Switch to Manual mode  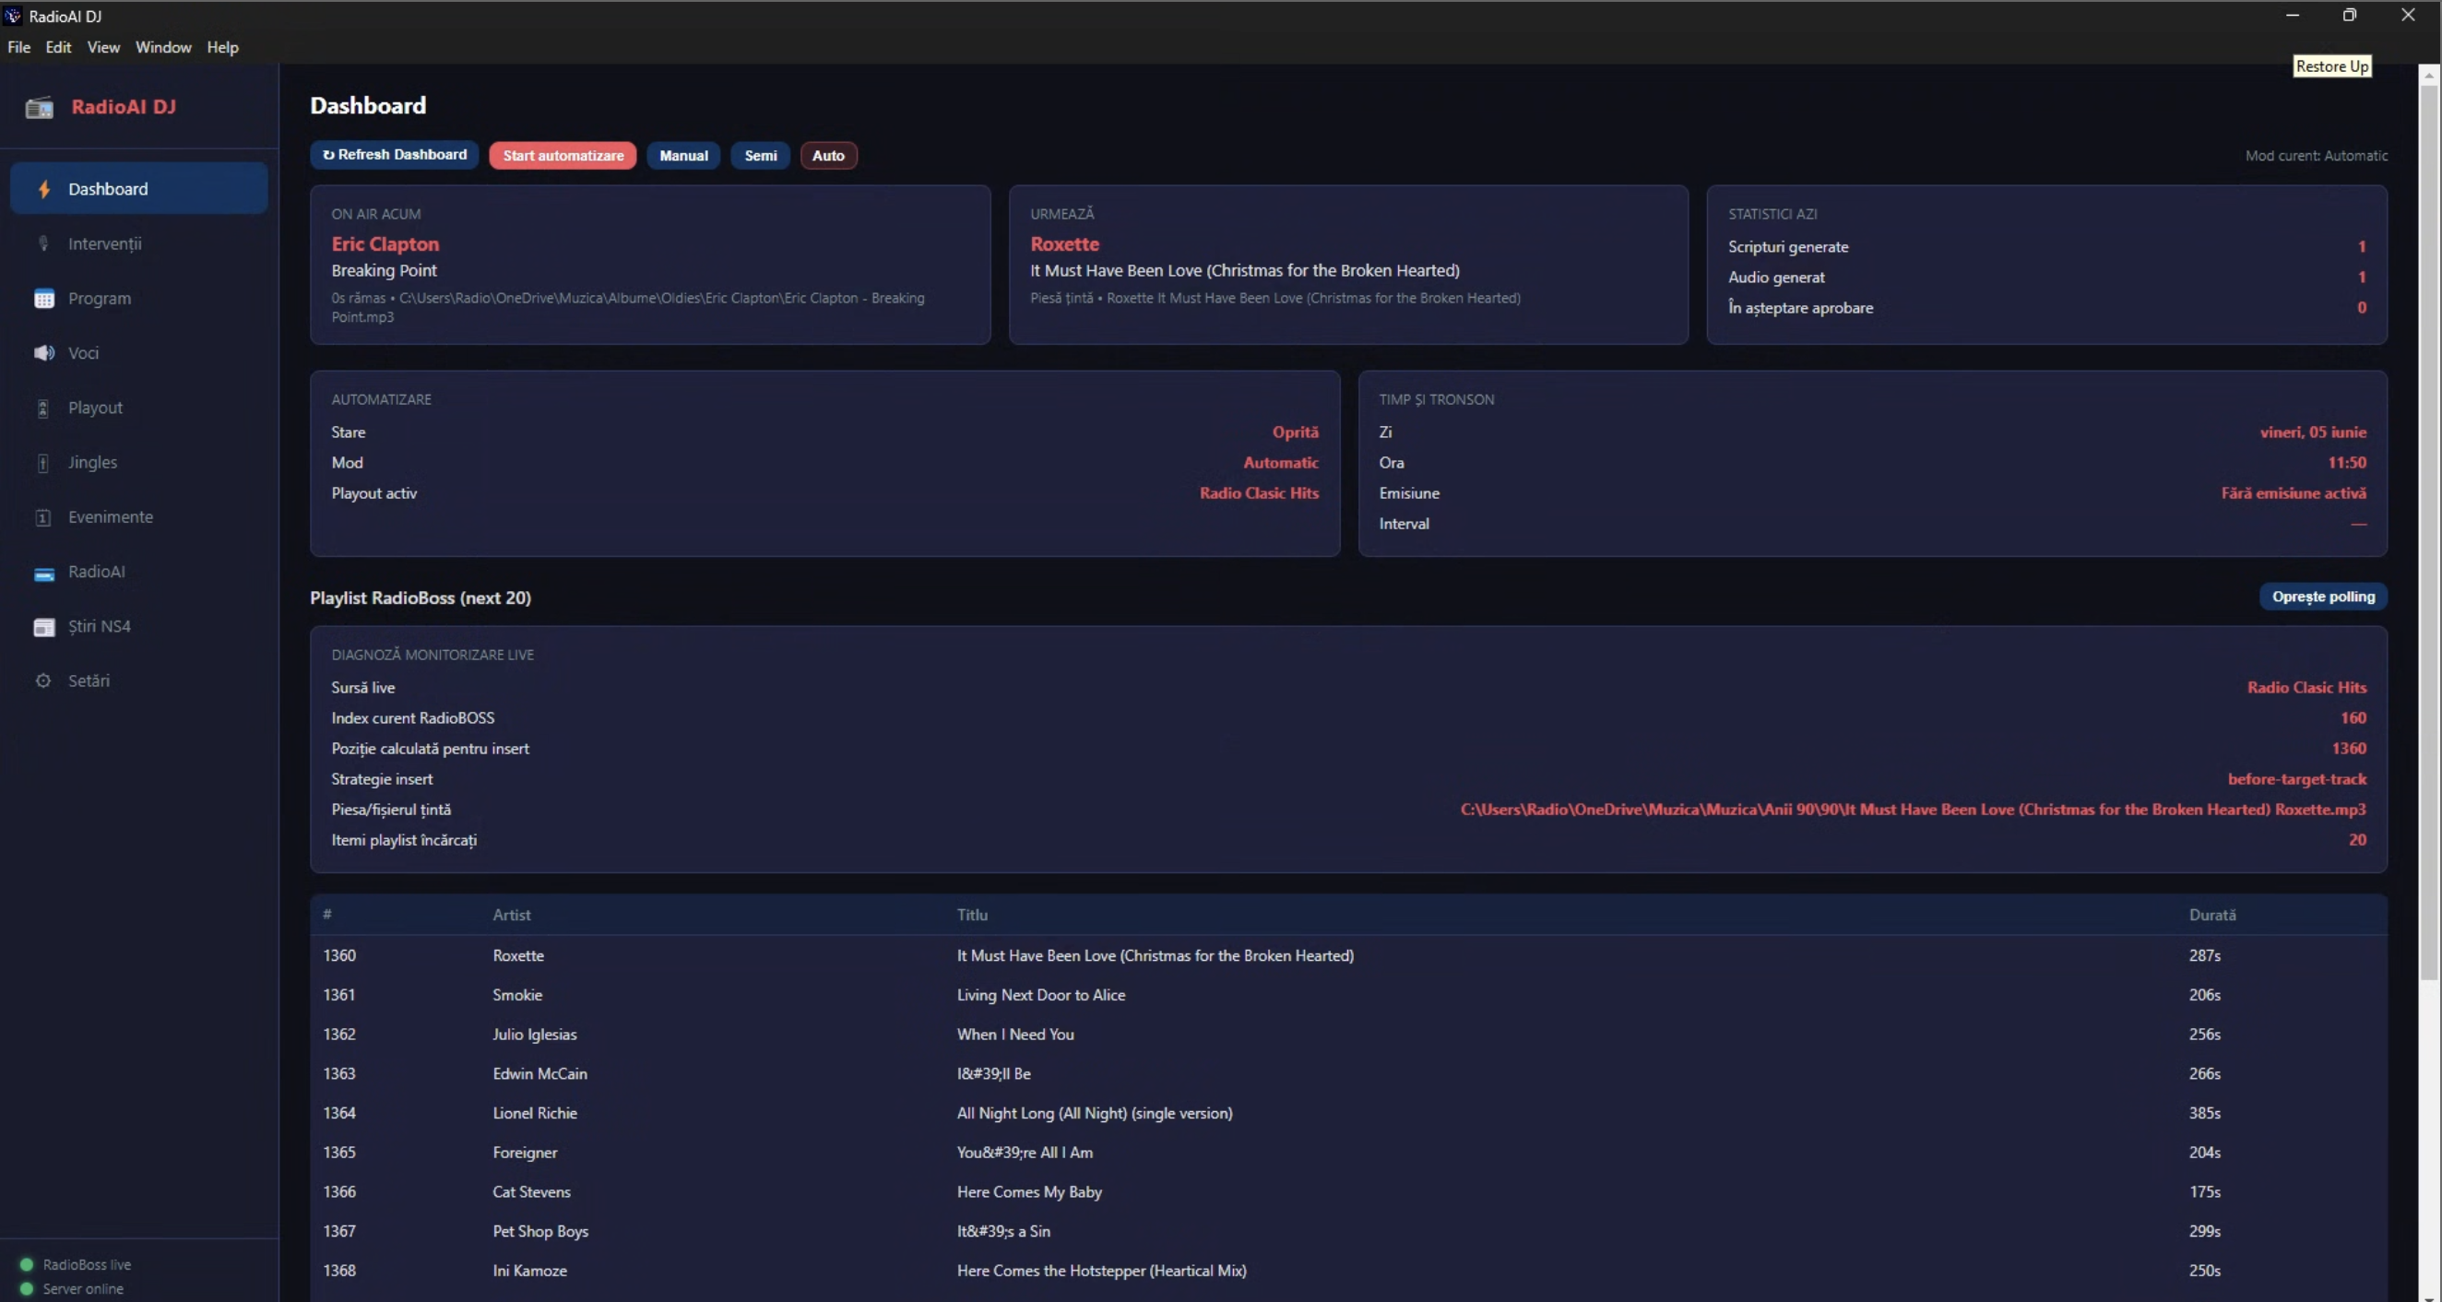[683, 156]
